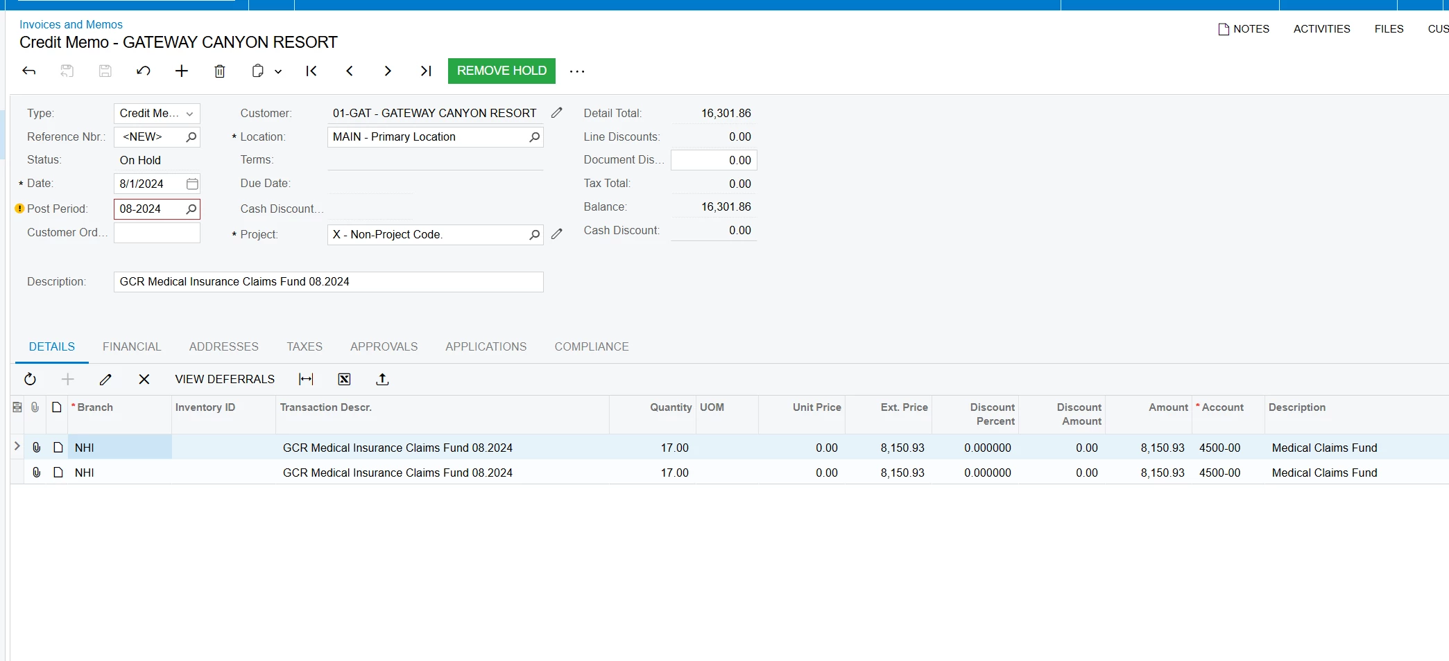1449x661 pixels.
Task: Add a new record with the plus icon
Action: coord(182,71)
